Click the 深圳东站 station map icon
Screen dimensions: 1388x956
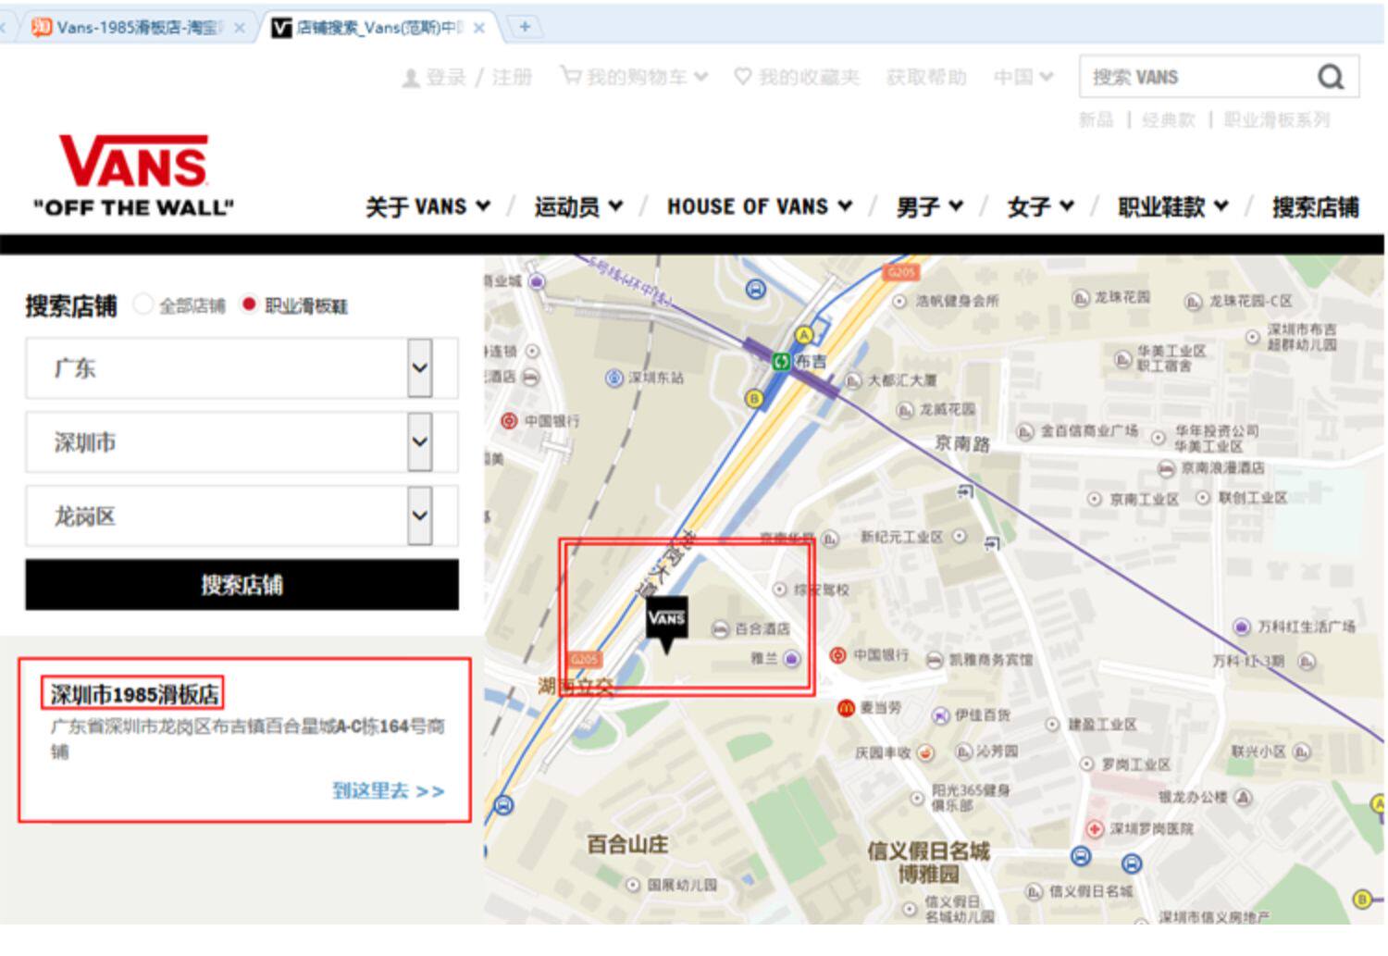[614, 378]
